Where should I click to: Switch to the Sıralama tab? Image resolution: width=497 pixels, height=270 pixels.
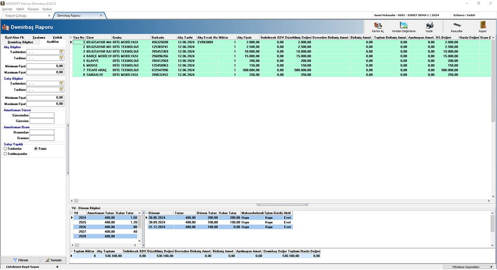[x=39, y=38]
